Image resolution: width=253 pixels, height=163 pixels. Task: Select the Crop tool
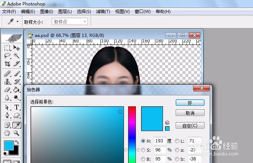(7, 64)
